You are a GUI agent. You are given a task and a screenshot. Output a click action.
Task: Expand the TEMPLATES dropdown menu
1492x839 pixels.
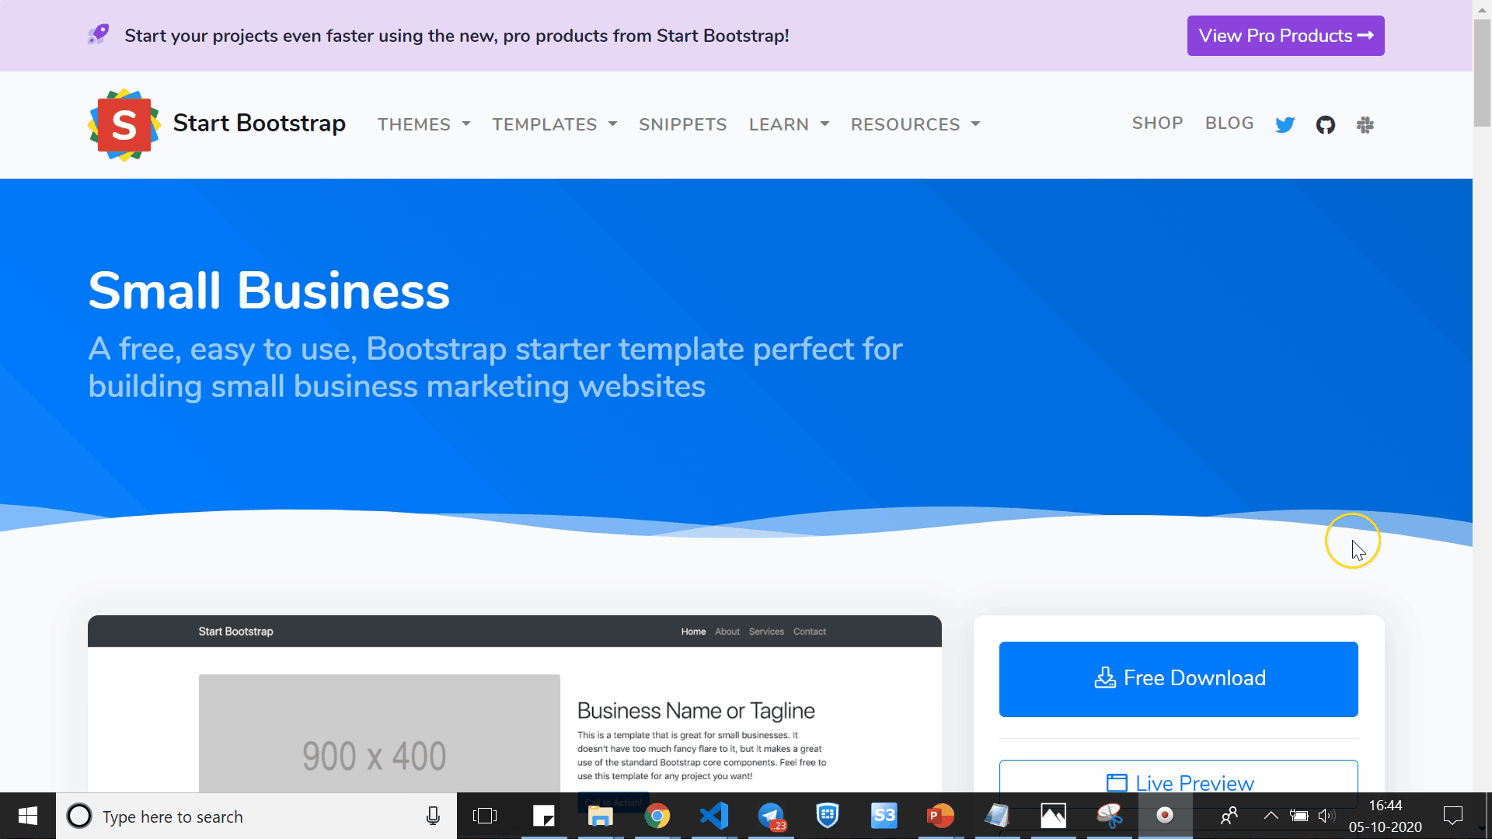coord(555,124)
